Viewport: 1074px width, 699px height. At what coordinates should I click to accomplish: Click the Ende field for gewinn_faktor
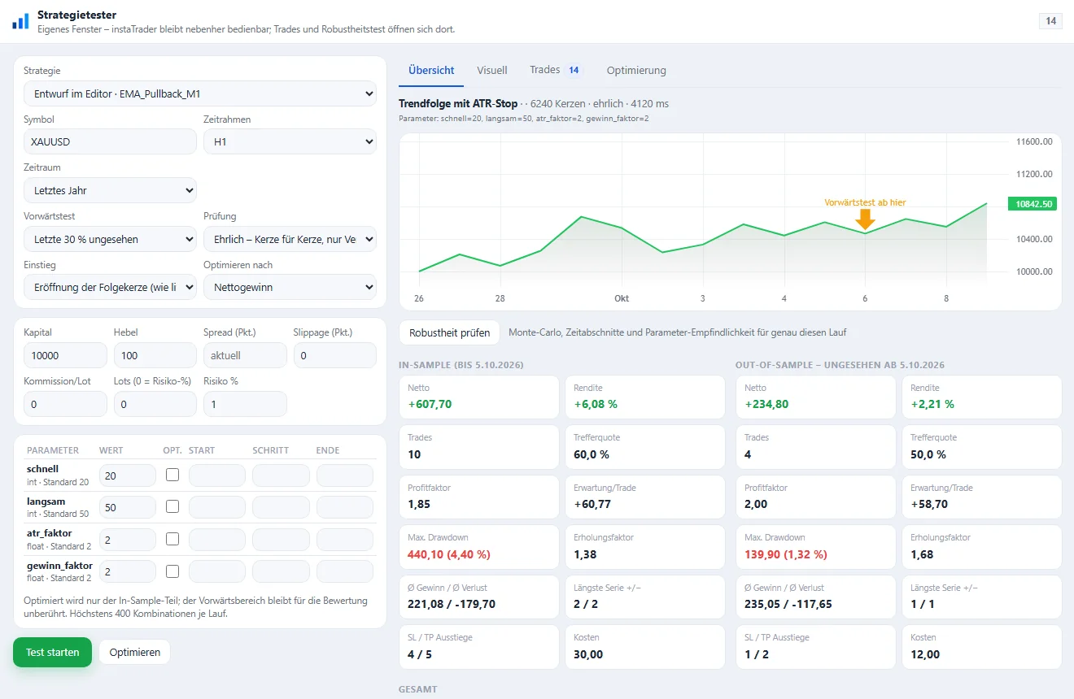(345, 571)
